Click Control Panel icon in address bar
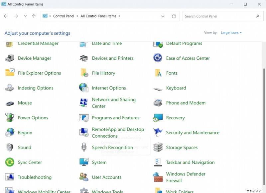266x193 pixels. coord(45,16)
